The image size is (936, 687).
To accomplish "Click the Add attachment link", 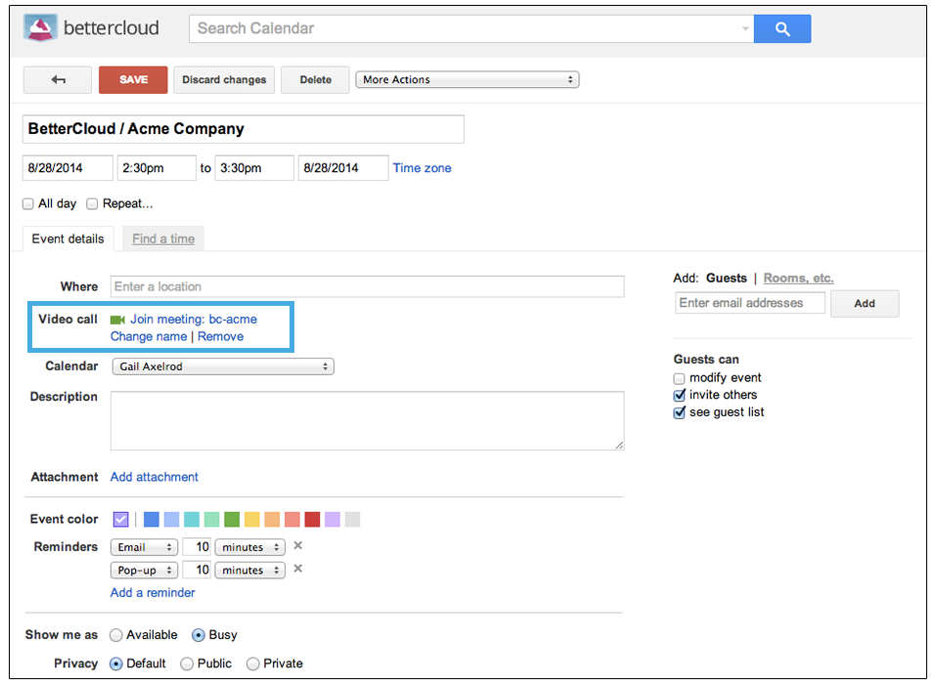I will (154, 477).
